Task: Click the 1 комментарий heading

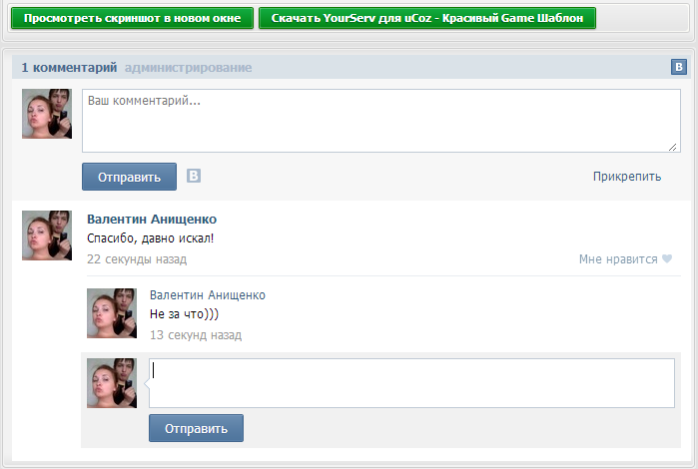Action: (69, 68)
